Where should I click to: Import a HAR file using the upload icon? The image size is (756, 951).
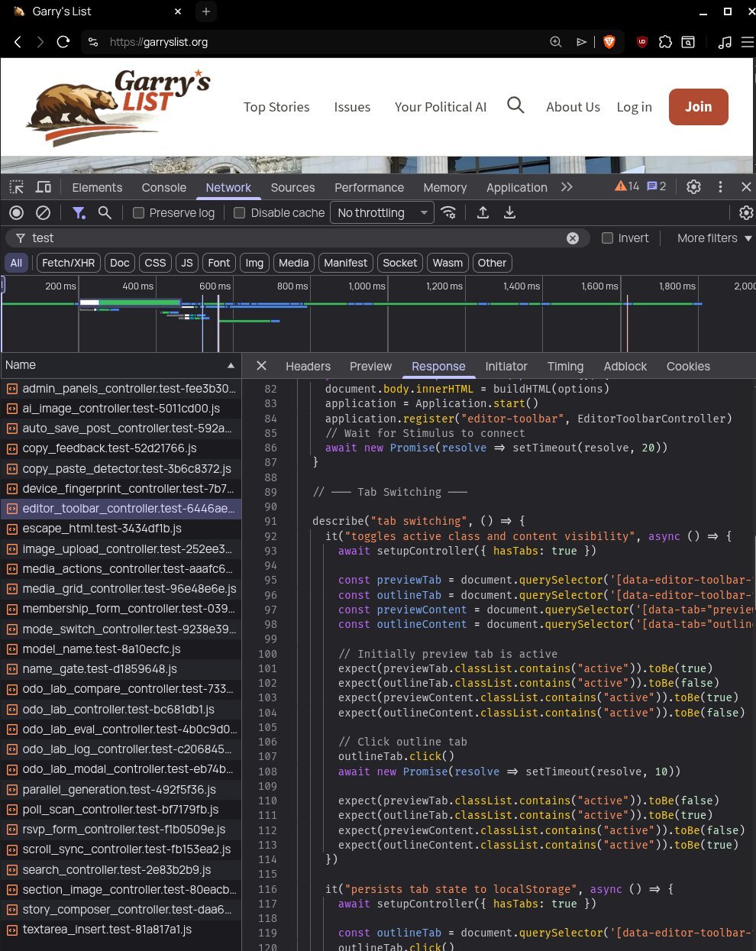[x=483, y=212]
